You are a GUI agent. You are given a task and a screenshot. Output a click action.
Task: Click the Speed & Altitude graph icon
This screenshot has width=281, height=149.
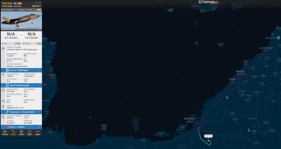[7, 85]
